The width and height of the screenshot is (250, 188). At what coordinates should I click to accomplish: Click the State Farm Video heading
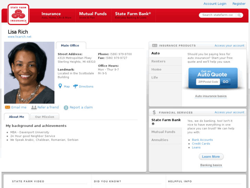coord(28,181)
